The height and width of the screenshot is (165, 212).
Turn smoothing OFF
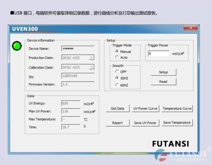[117, 72]
